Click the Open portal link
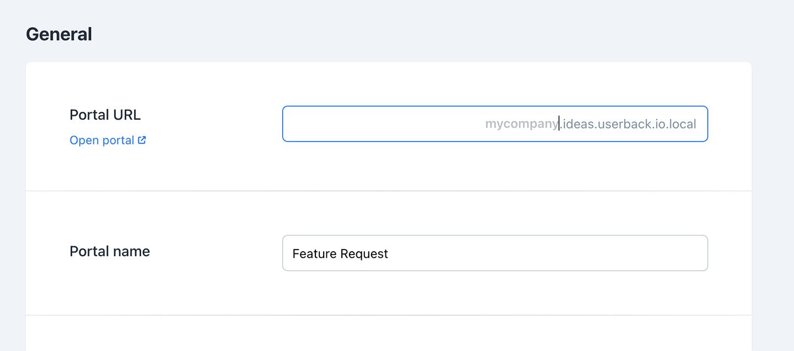This screenshot has height=351, width=794. pyautogui.click(x=103, y=141)
